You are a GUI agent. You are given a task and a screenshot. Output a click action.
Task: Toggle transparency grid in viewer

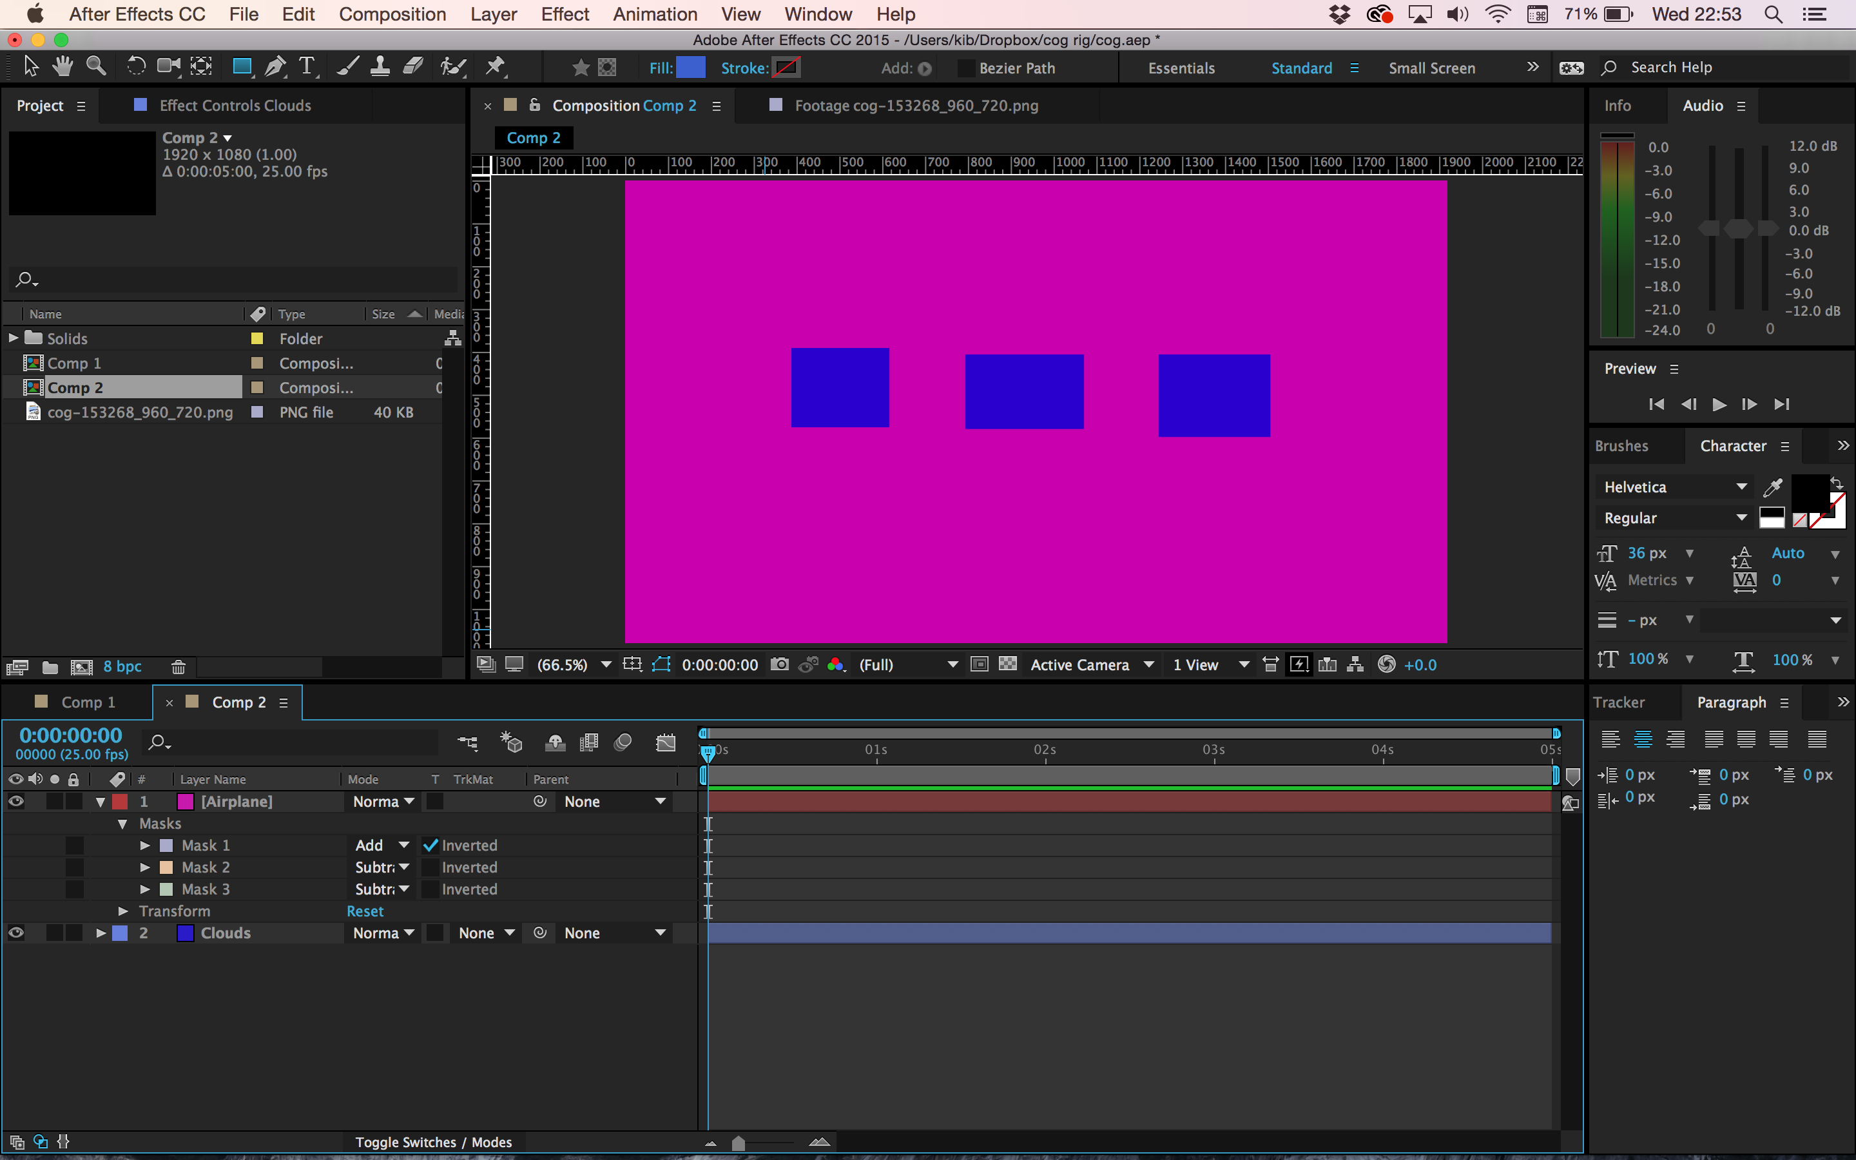[1008, 664]
